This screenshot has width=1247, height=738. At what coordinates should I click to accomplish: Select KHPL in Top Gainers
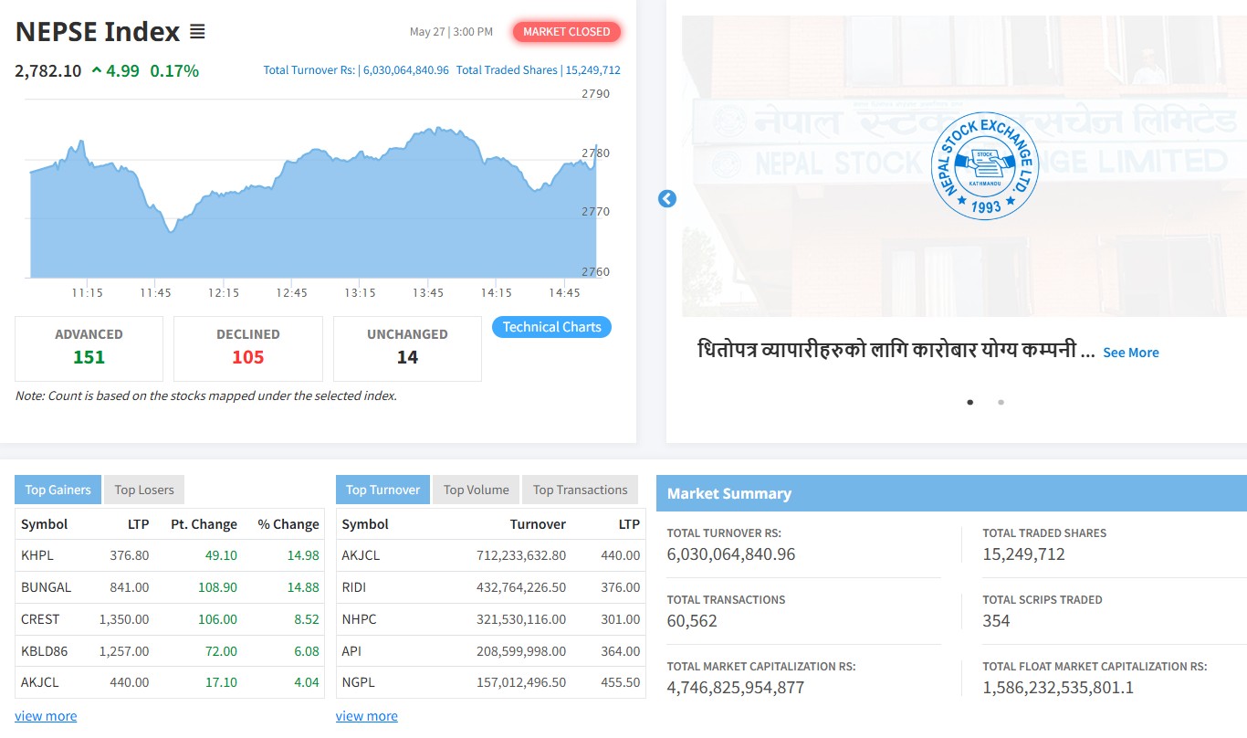coord(36,555)
